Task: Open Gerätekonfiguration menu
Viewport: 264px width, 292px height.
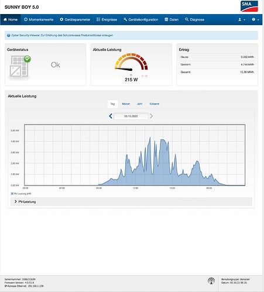Action: click(140, 19)
